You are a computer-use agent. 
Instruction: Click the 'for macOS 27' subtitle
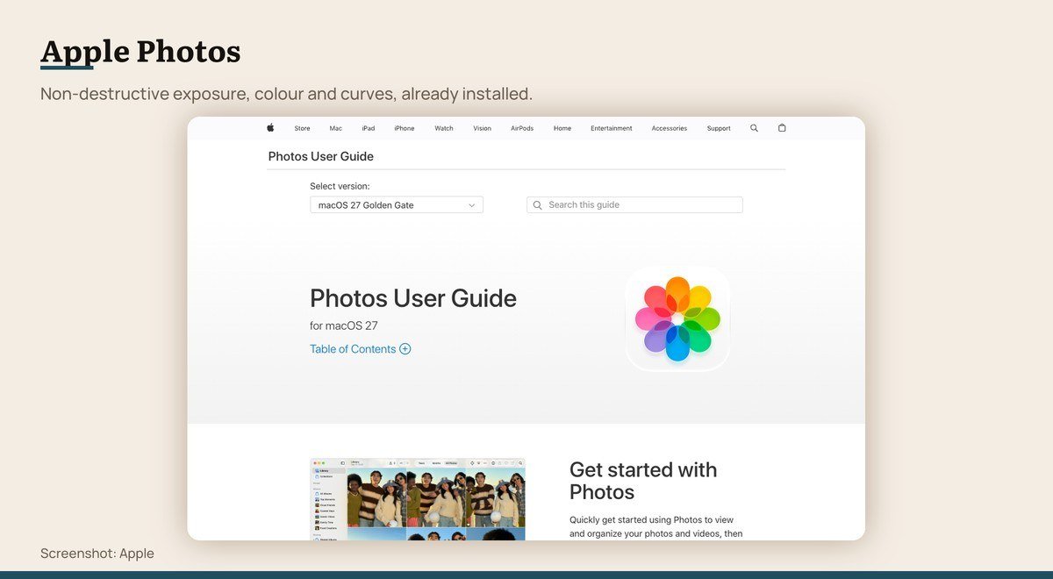pos(344,325)
